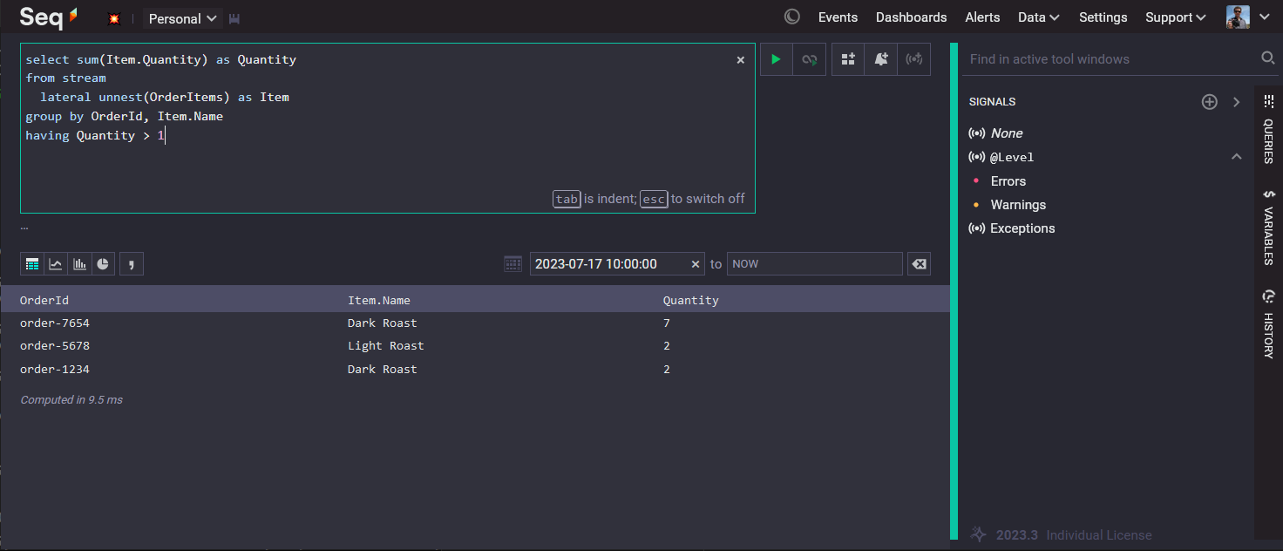1283x551 pixels.
Task: Expand the Support menu
Action: (1175, 17)
